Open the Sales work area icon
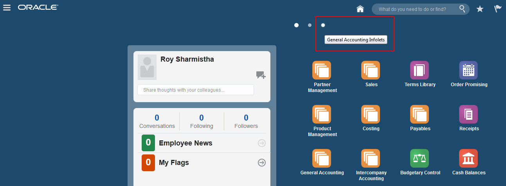This screenshot has height=186, width=506. [x=371, y=71]
